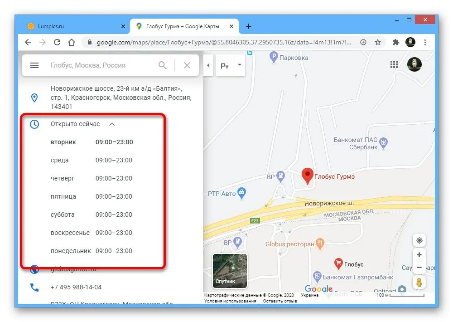Collapse the side panel arrow
Image resolution: width=453 pixels, height=322 pixels.
coord(208,65)
